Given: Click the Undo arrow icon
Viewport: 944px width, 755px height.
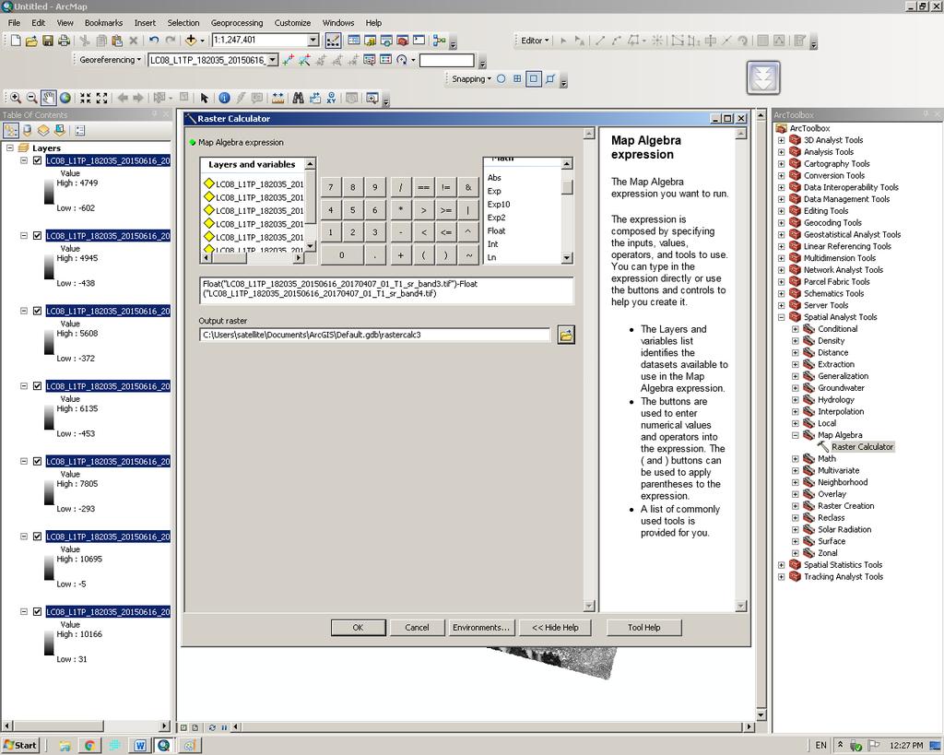Looking at the screenshot, I should click(154, 41).
